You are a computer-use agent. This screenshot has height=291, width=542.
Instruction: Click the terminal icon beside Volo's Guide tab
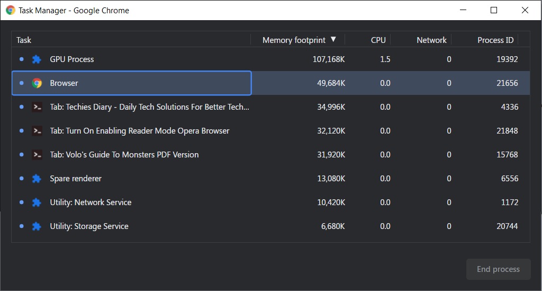pos(37,155)
